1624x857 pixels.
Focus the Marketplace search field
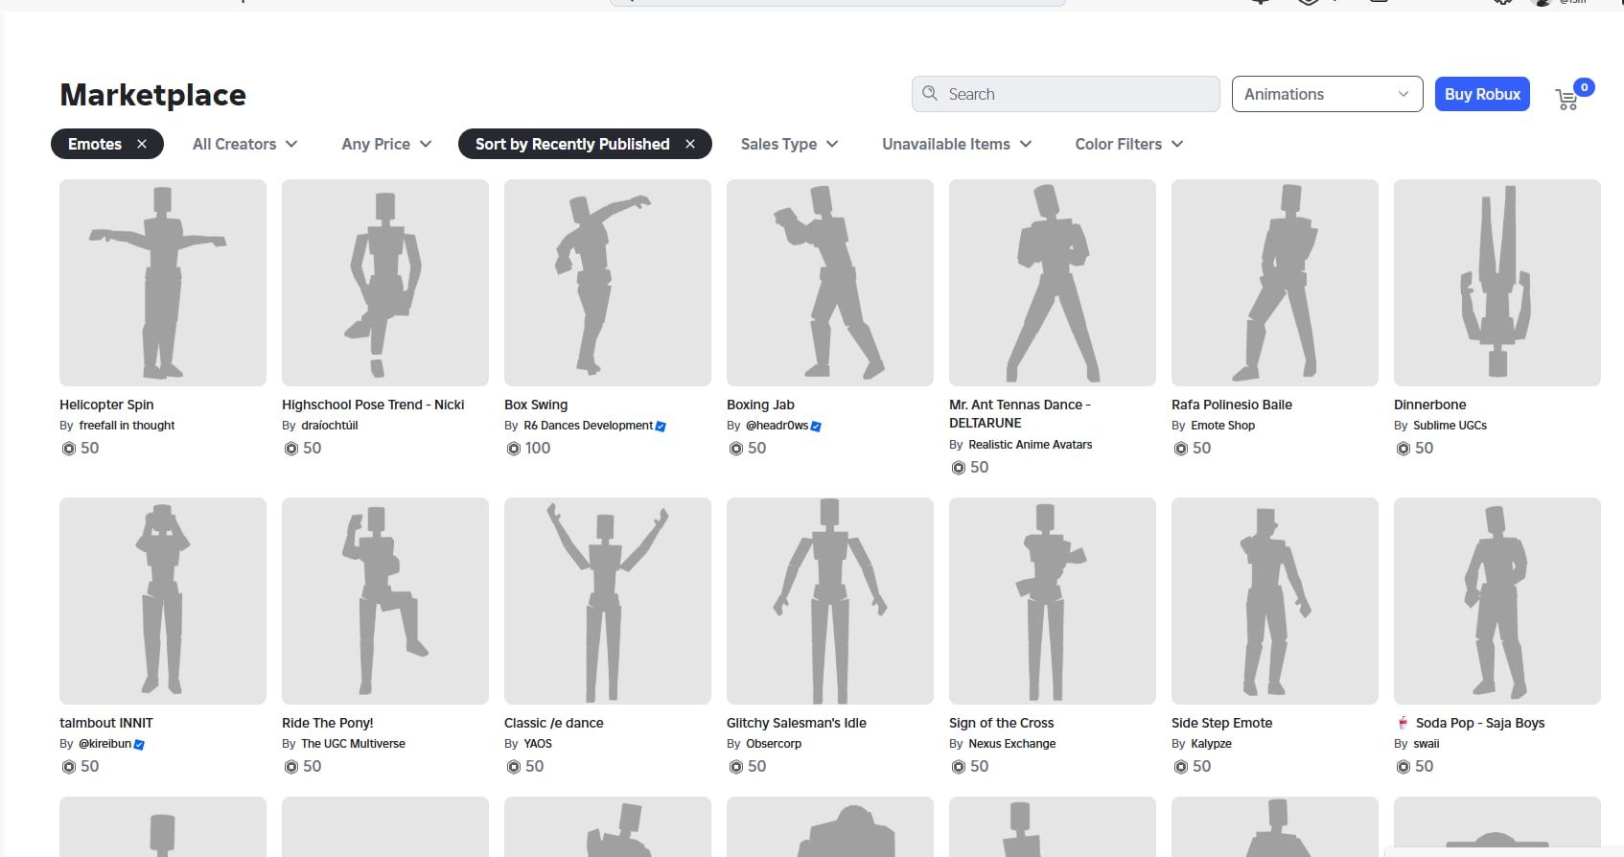coord(1065,94)
